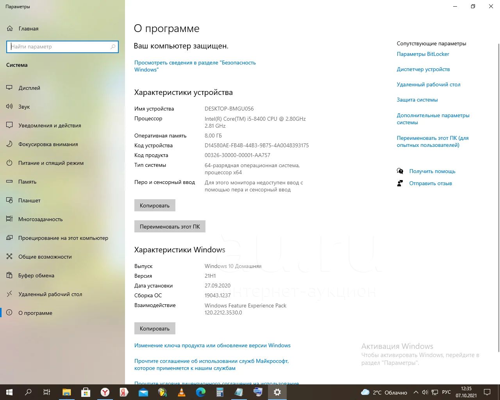Open Microsoft Edge from taskbar
This screenshot has width=500, height=400.
201,392
